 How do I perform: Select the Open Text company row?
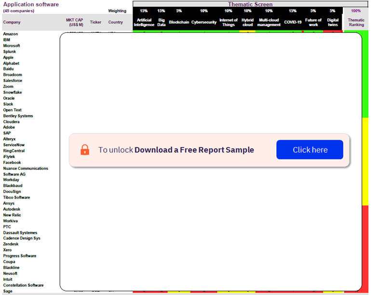point(13,110)
